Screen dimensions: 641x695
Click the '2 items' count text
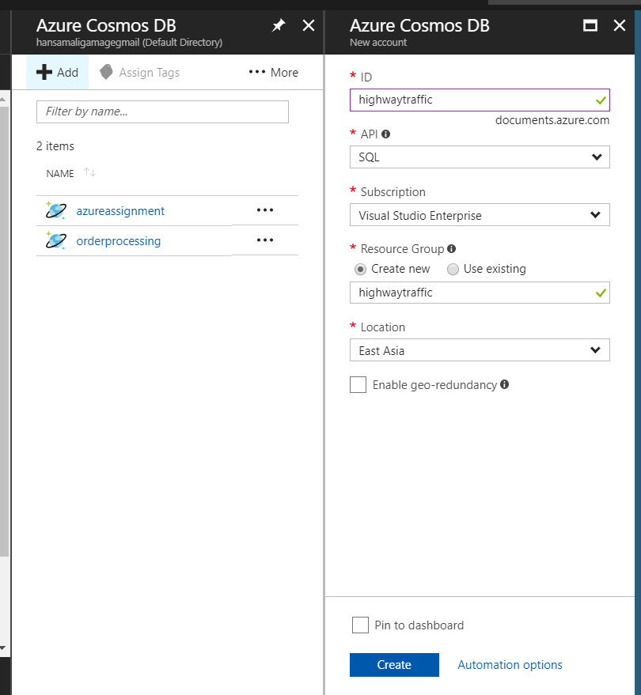pyautogui.click(x=55, y=146)
